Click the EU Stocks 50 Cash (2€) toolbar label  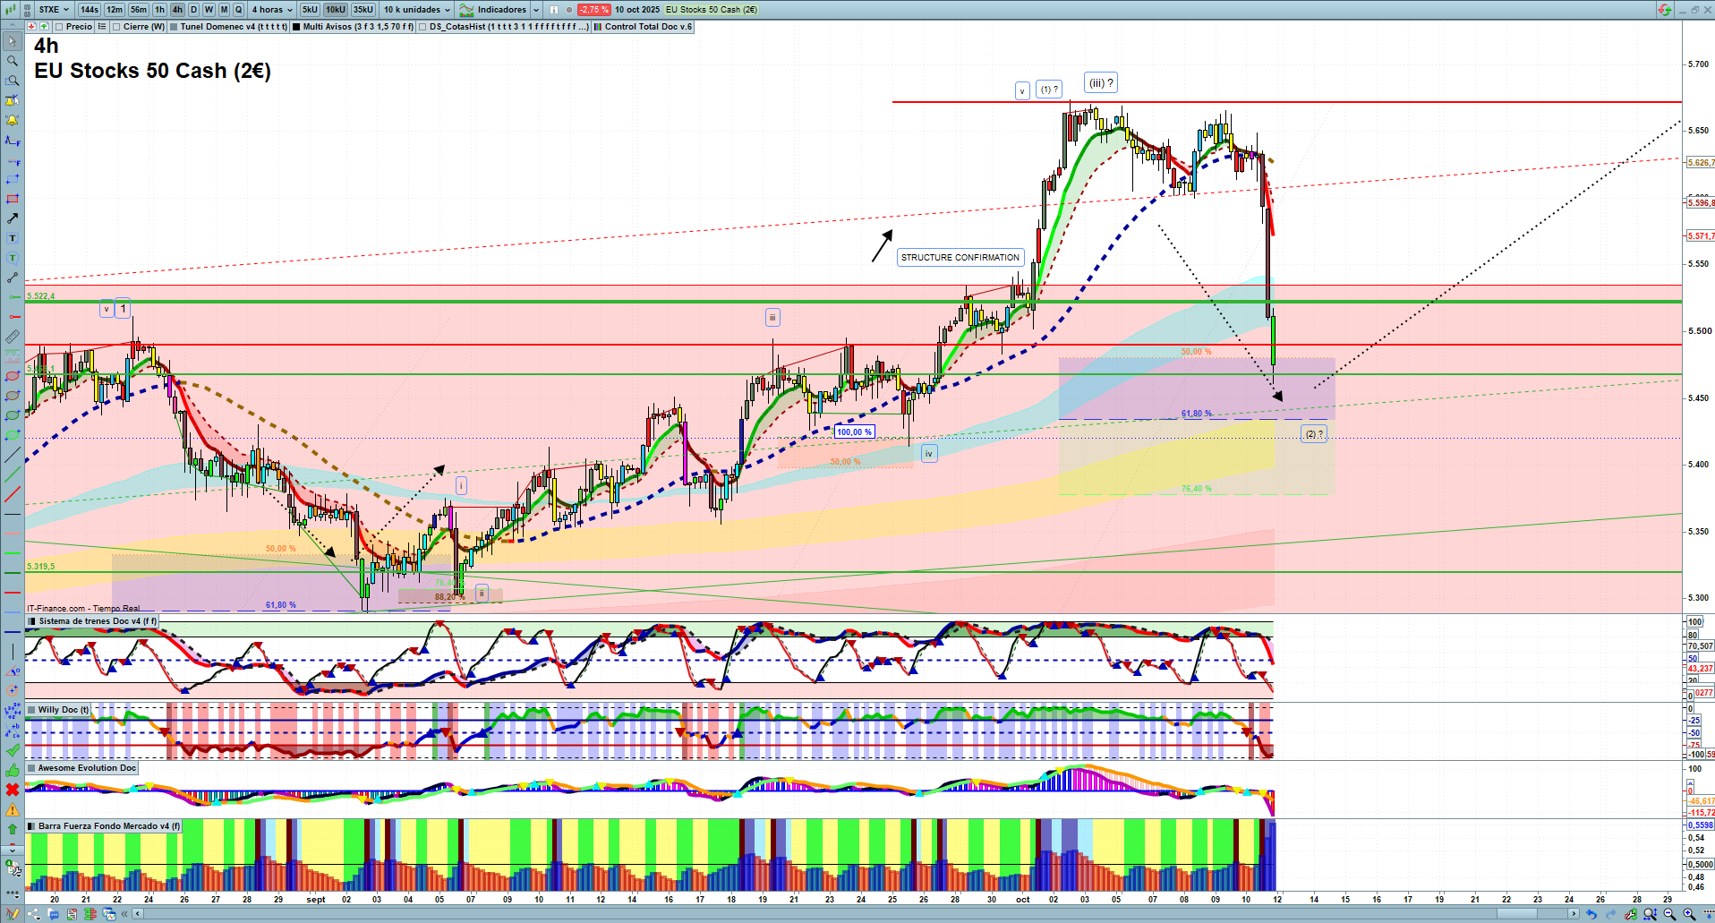(x=712, y=10)
